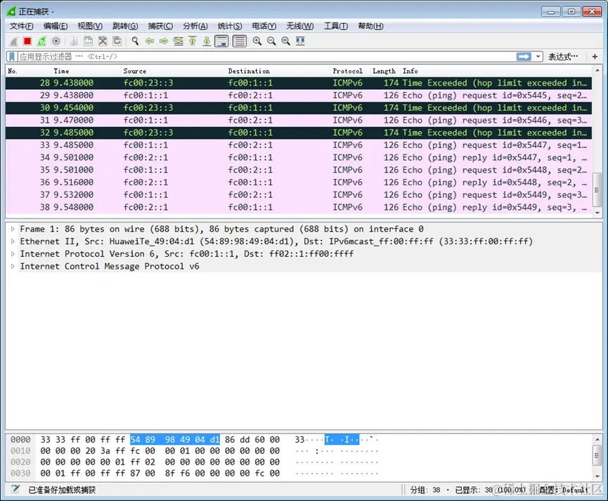The height and width of the screenshot is (501, 608).
Task: Open the 无线(W) menu
Action: point(299,26)
